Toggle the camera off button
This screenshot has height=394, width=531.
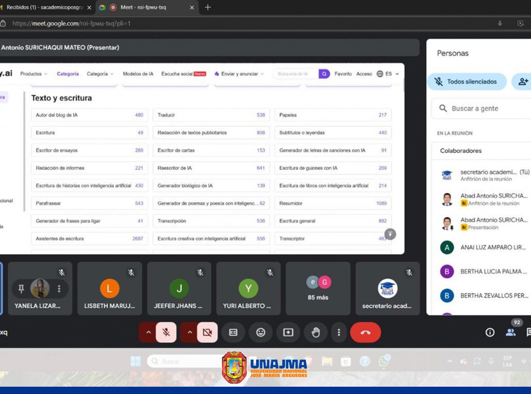[207, 332]
